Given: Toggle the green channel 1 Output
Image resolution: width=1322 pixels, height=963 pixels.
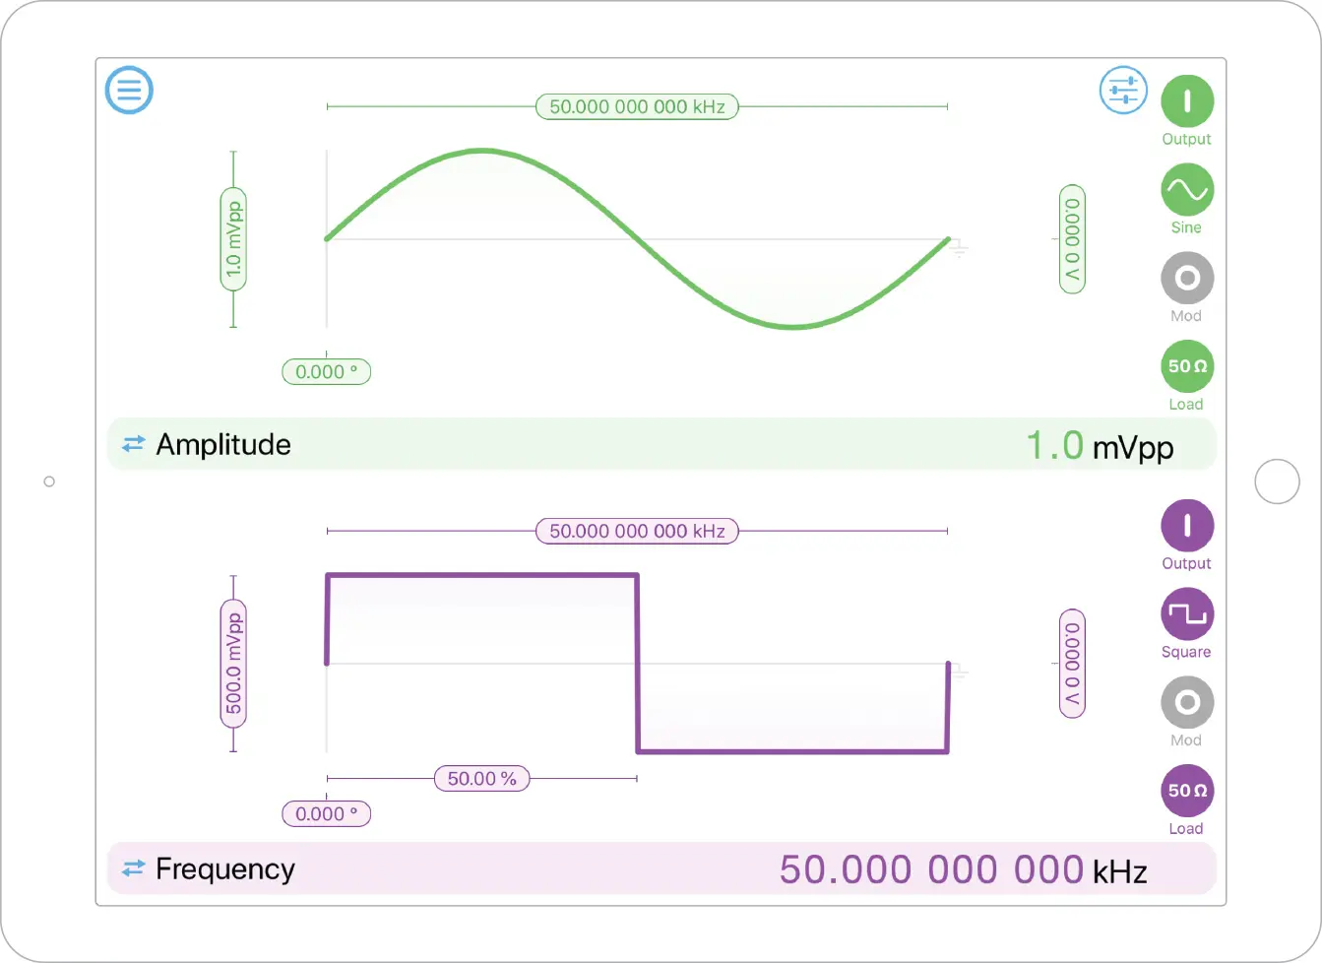Looking at the screenshot, I should click(1186, 101).
